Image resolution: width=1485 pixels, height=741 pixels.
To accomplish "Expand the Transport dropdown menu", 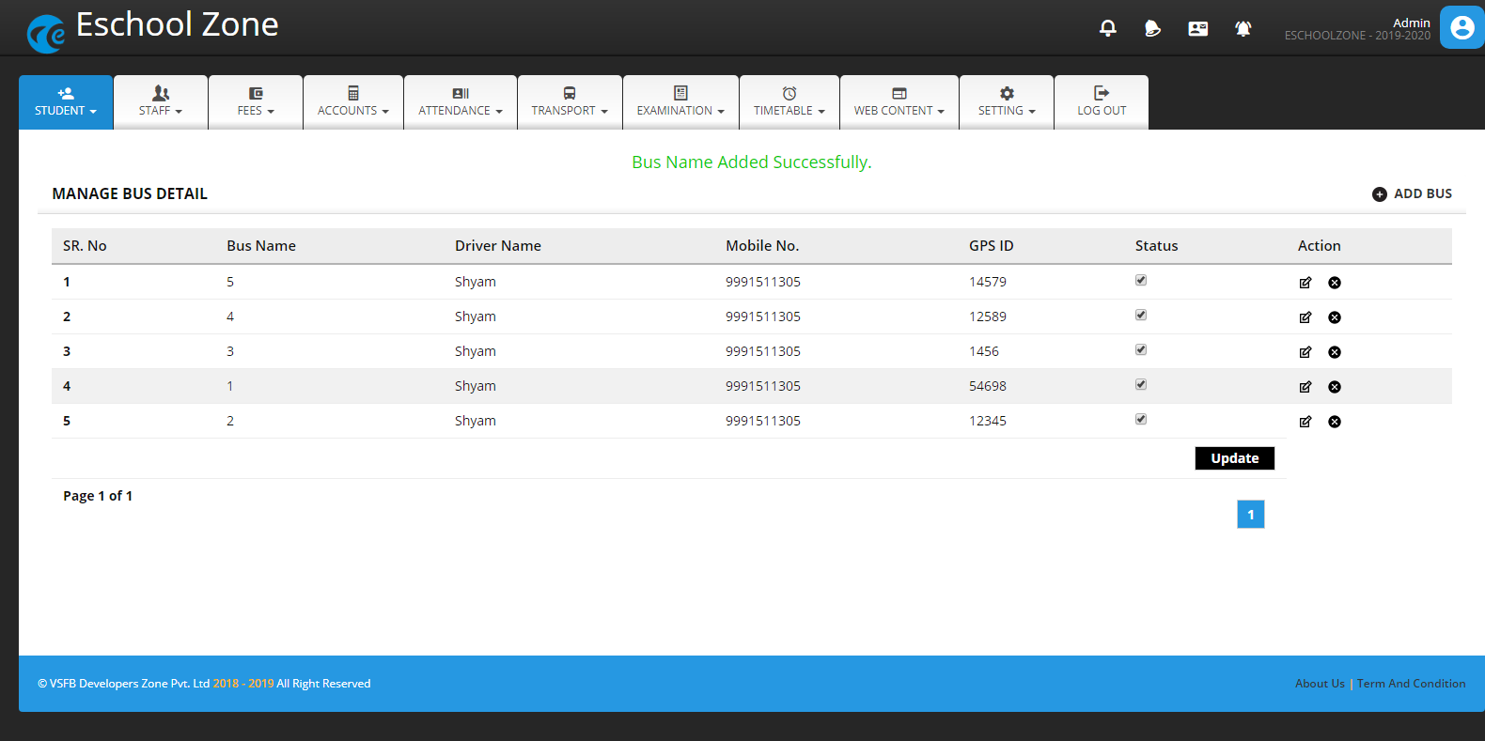I will click(570, 101).
